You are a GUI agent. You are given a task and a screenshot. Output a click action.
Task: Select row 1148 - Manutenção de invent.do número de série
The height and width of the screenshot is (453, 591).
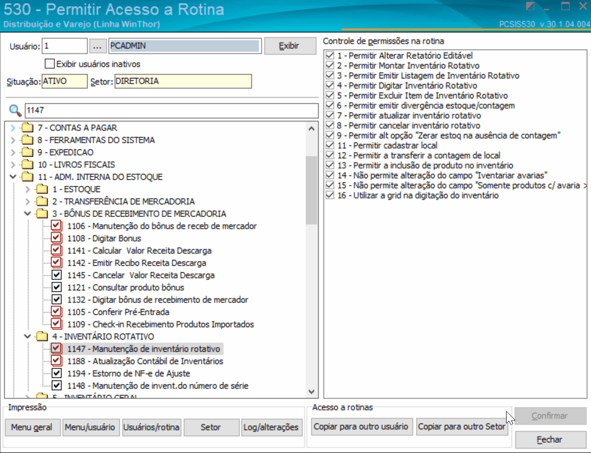pyautogui.click(x=158, y=385)
